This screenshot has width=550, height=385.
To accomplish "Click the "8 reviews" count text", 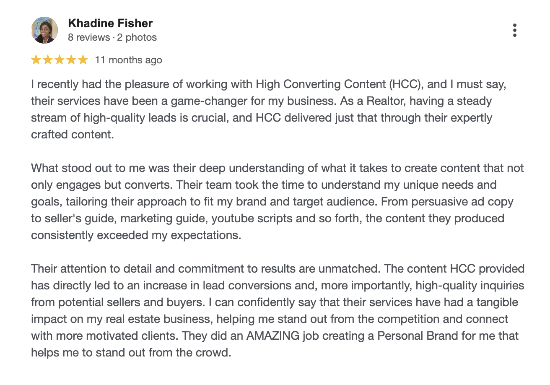I will [x=89, y=37].
